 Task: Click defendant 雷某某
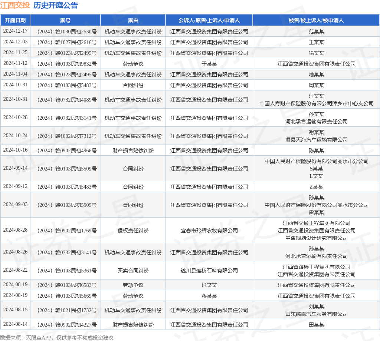[x=317, y=212]
